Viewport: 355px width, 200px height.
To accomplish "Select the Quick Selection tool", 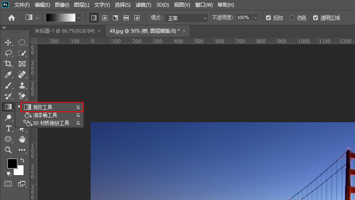I will tap(22, 53).
